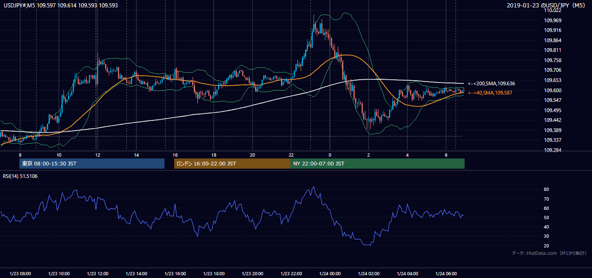
Task: Click the 109.337 price axis value
Action: click(x=554, y=140)
